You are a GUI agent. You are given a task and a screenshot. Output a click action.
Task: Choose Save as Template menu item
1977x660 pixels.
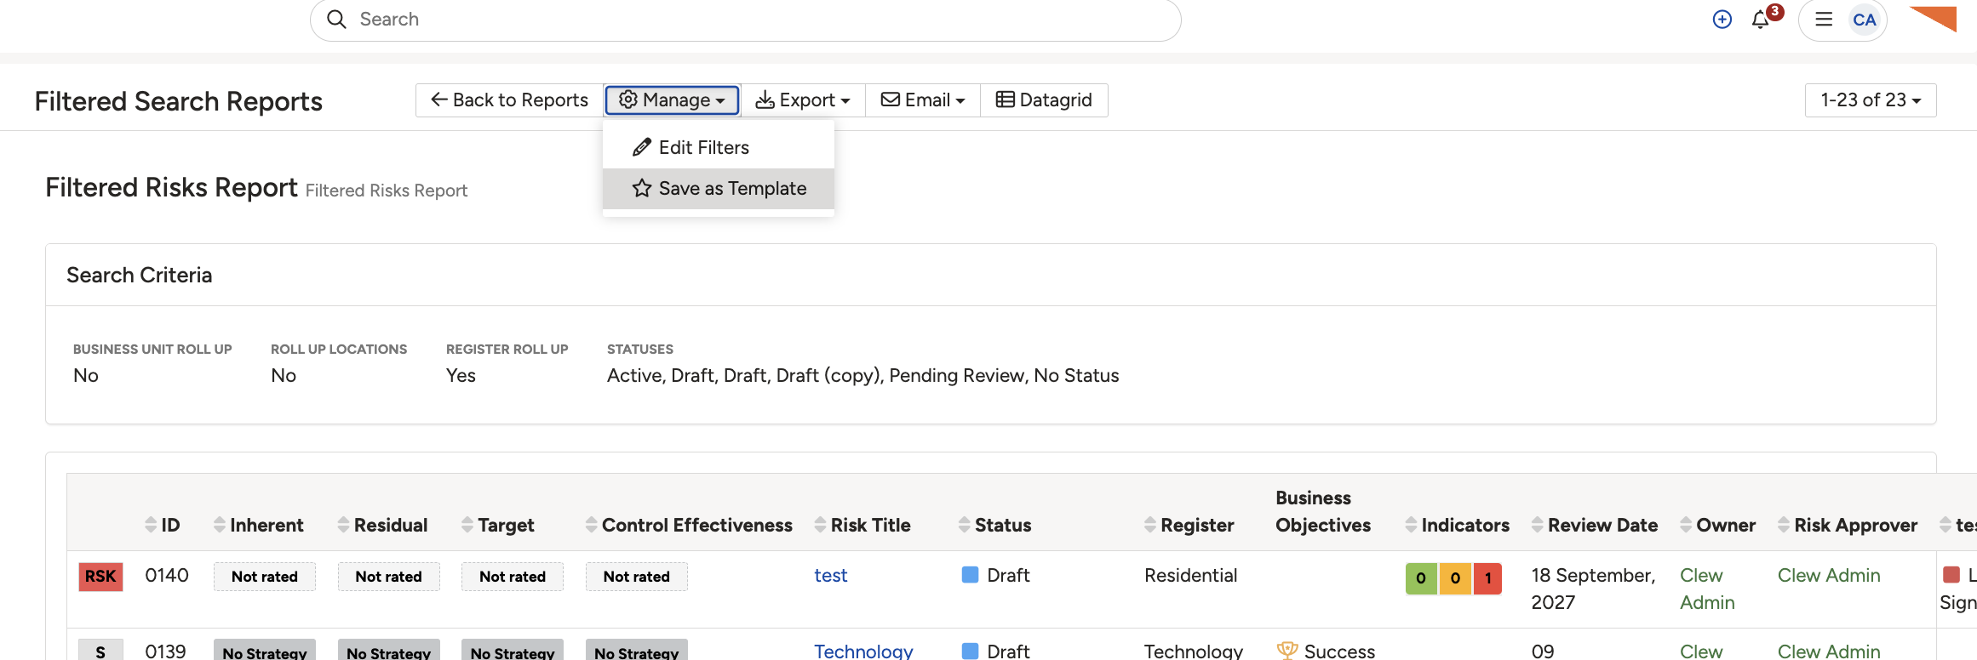click(x=718, y=188)
